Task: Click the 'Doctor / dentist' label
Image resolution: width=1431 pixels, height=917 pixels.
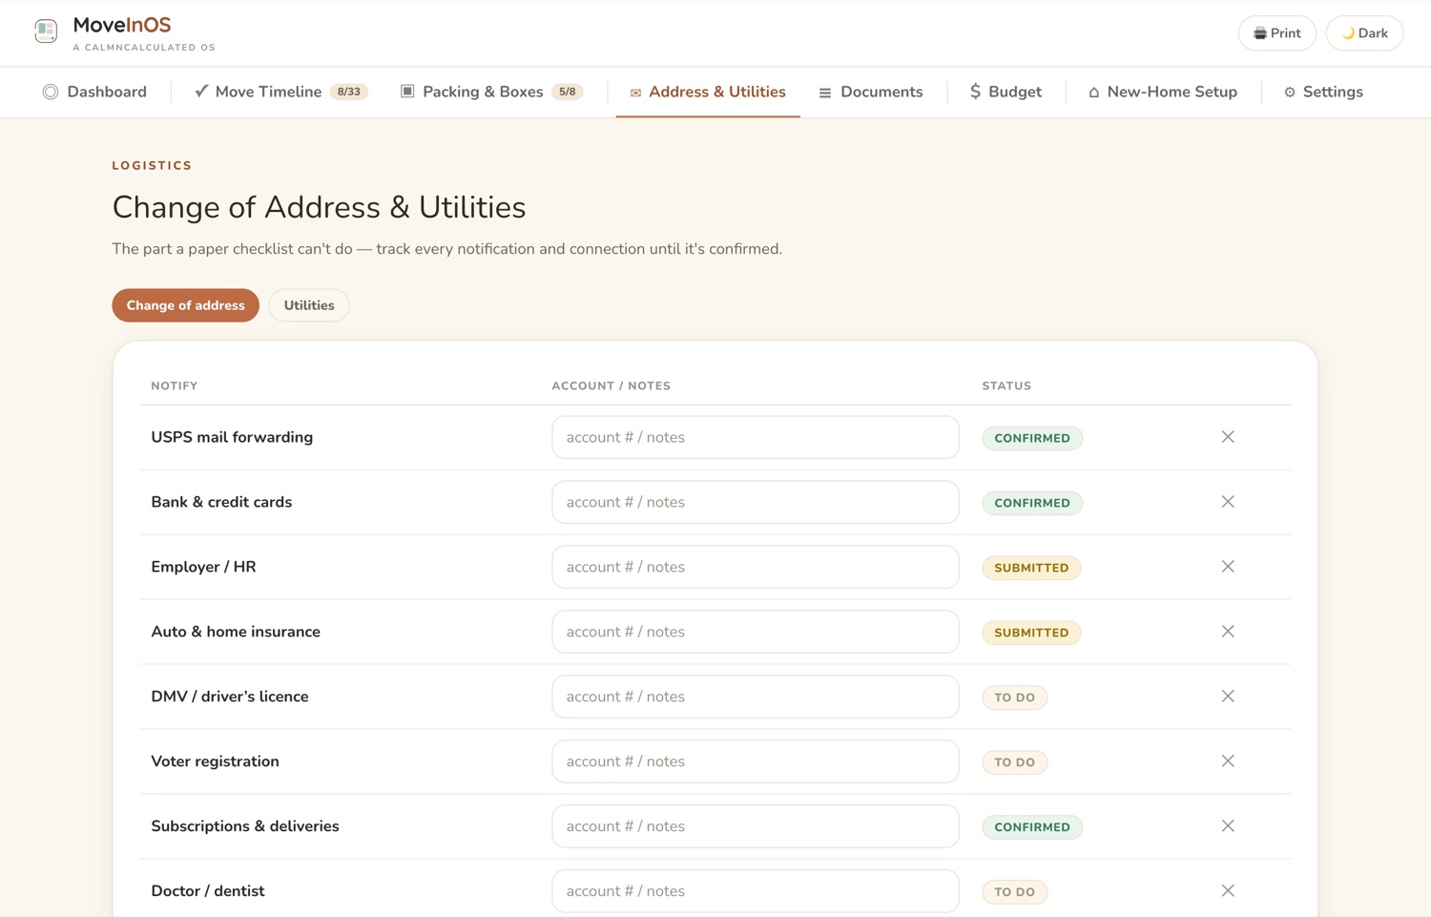Action: [x=208, y=891]
